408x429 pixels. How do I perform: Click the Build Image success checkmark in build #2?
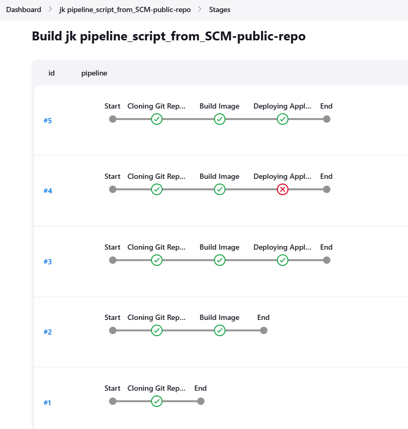coord(219,330)
